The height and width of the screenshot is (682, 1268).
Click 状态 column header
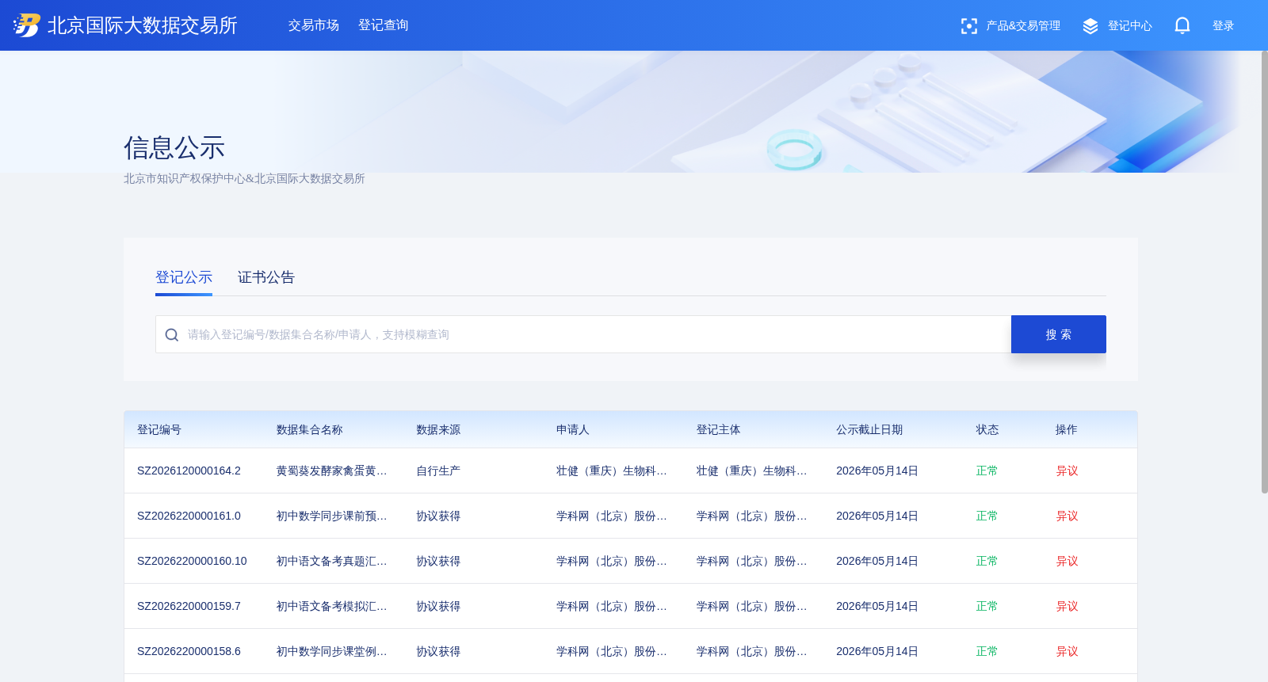pyautogui.click(x=987, y=429)
